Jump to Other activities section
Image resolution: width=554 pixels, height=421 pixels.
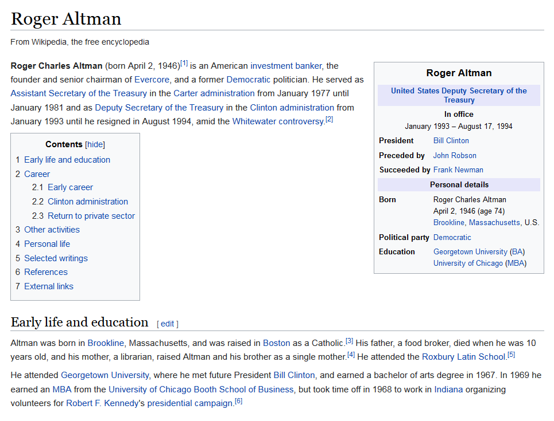pyautogui.click(x=52, y=230)
